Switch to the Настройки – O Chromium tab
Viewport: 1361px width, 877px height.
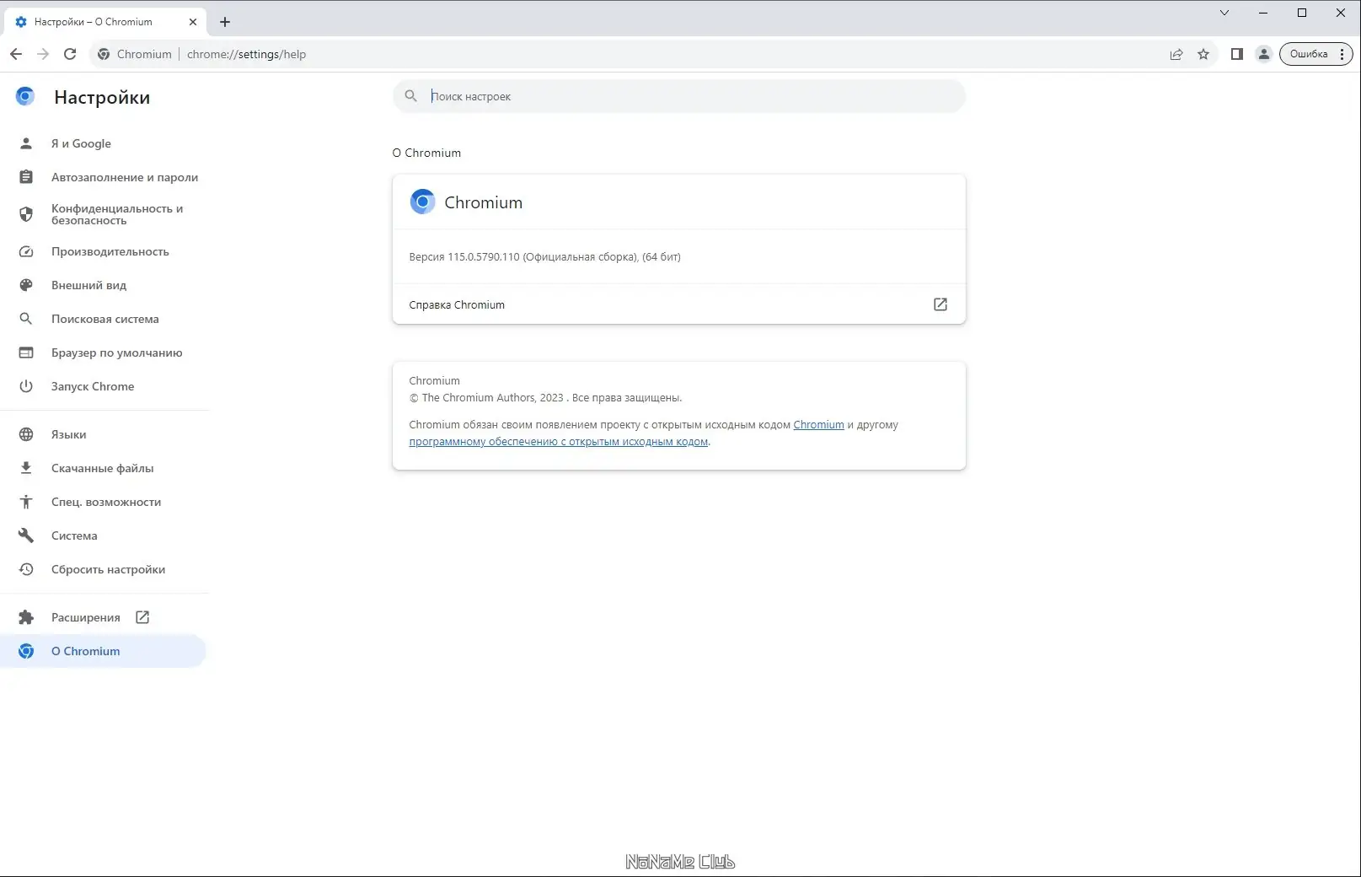[x=94, y=21]
